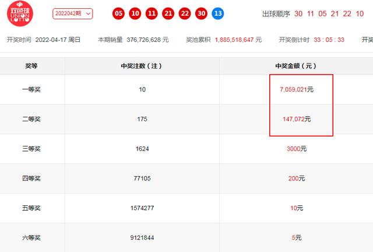The width and height of the screenshot is (373, 252).
Task: Click the 出球顺序 label
Action: (276, 14)
